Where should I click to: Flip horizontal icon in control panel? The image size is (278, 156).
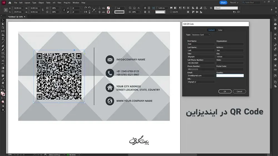pyautogui.click(x=86, y=12)
